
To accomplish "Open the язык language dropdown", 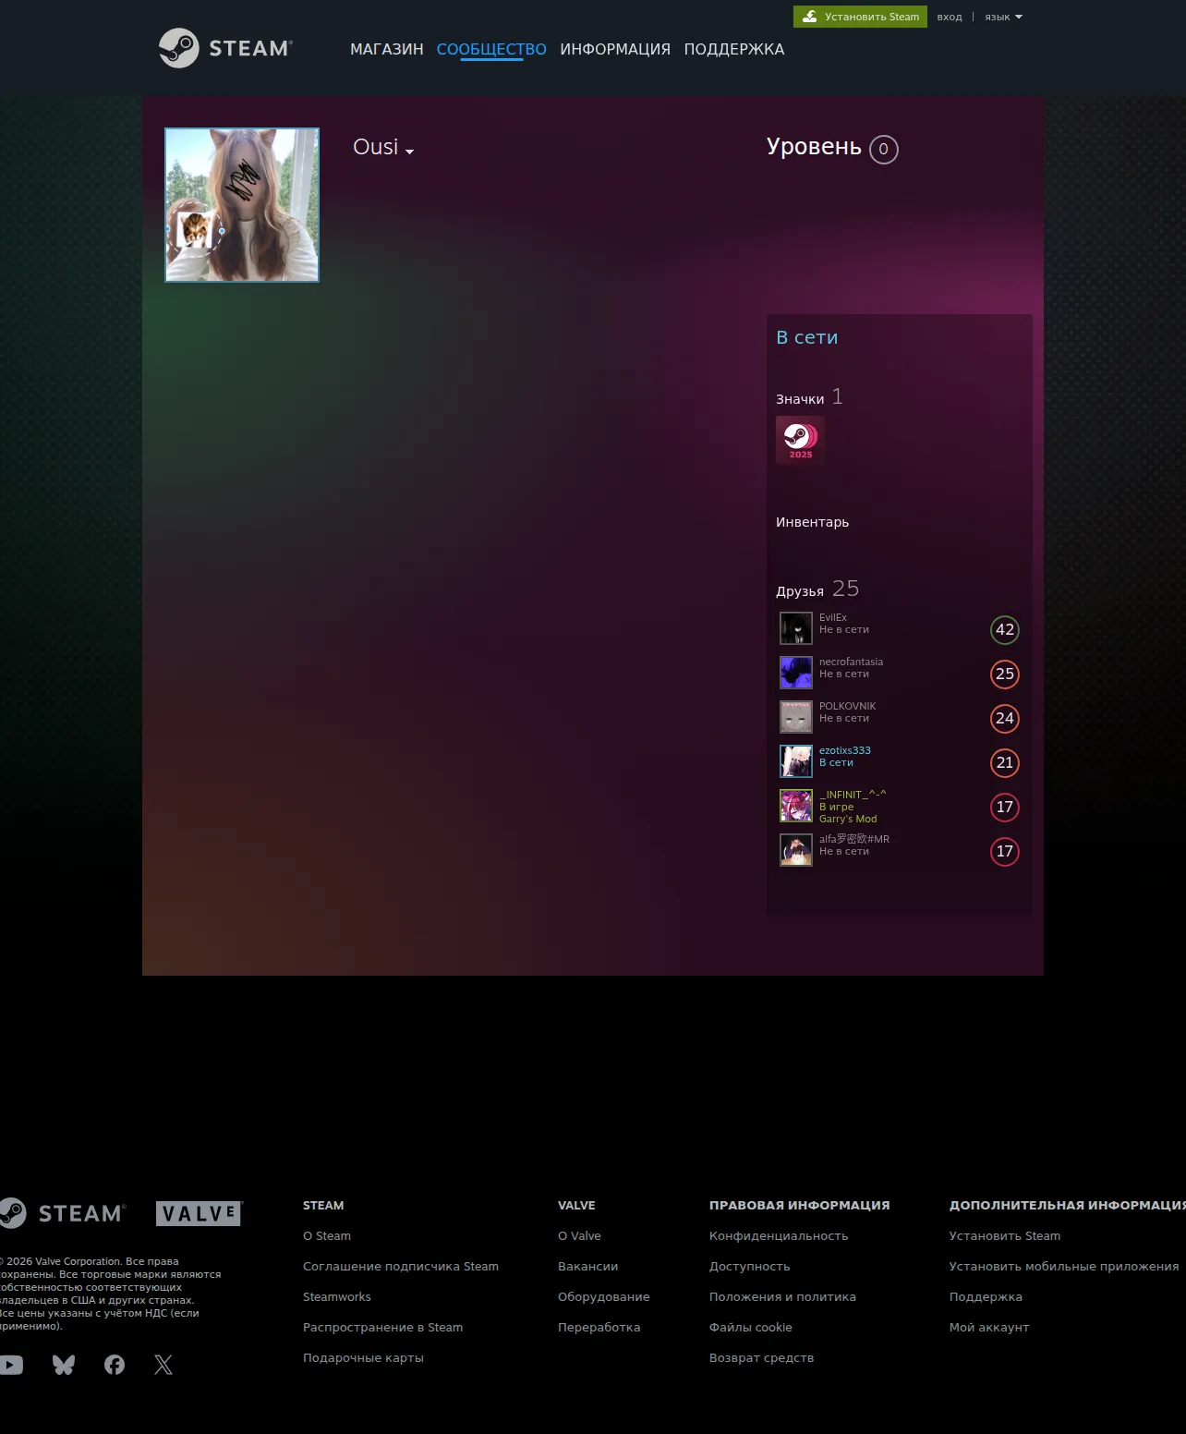I will click(1003, 17).
